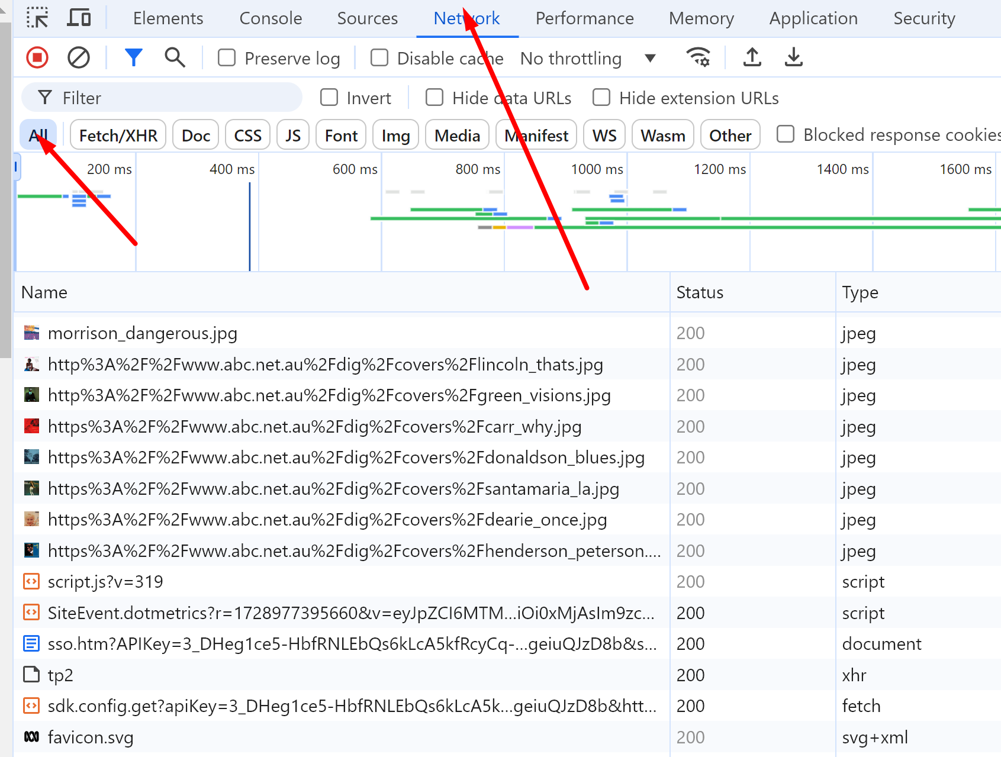Toggle the device toolbar icon
1001x757 pixels.
coord(79,18)
